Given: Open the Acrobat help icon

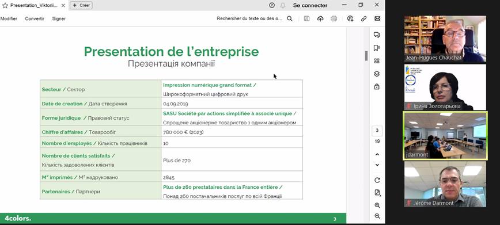Looking at the screenshot, I should 272,5.
